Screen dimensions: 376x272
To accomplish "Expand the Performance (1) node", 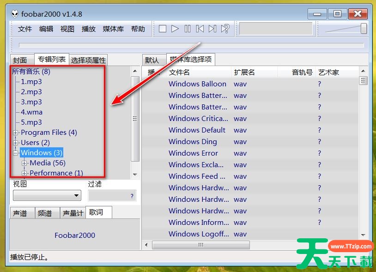I will (x=24, y=173).
